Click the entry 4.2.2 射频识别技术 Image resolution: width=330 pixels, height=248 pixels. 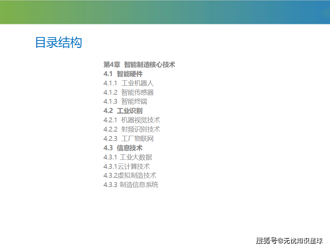(132, 129)
